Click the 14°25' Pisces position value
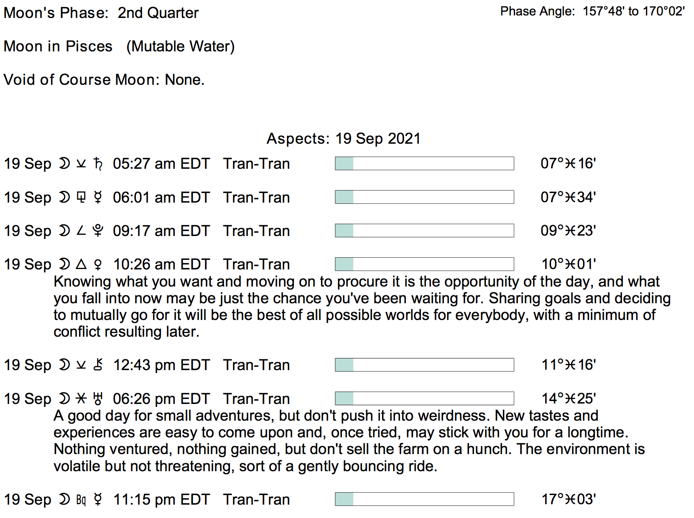This screenshot has width=694, height=518. click(569, 399)
